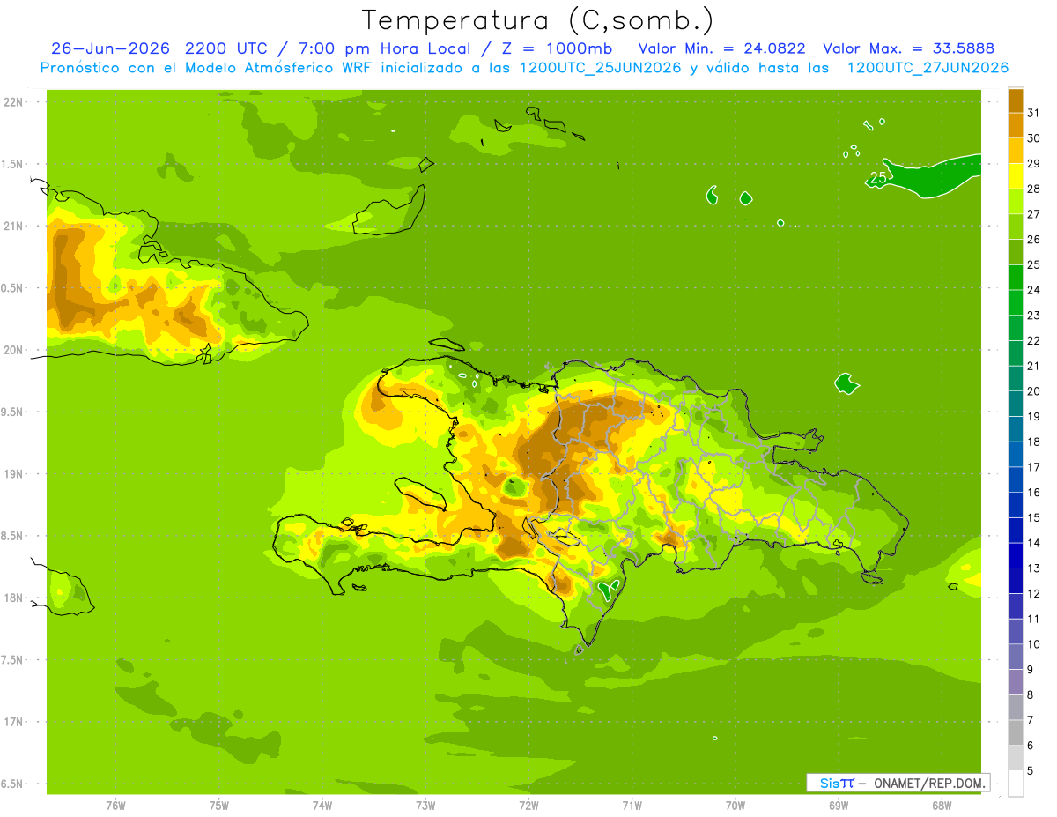Click the "69W" longitude label
Viewport: 1057px width, 817px height.
(x=838, y=805)
